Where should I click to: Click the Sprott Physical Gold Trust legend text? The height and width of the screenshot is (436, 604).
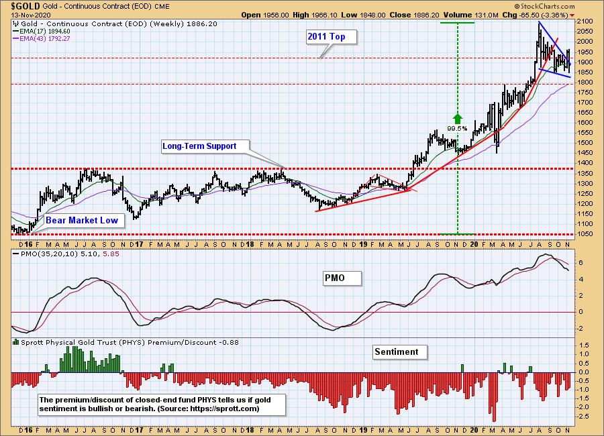click(x=130, y=342)
